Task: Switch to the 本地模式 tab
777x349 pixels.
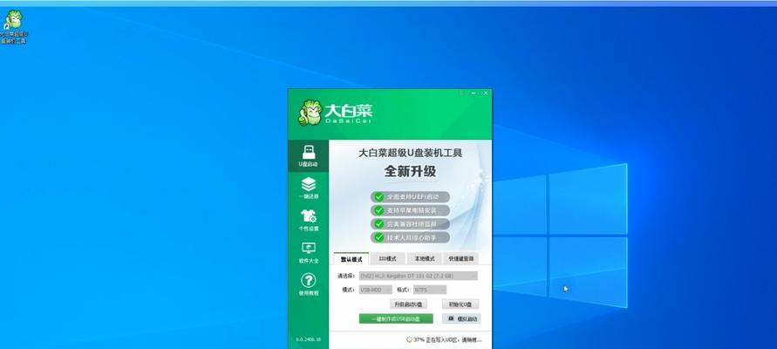Action: coord(424,259)
